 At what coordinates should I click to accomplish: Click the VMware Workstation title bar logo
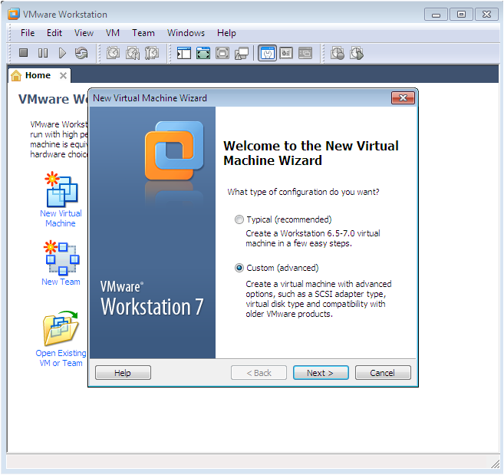pyautogui.click(x=14, y=15)
